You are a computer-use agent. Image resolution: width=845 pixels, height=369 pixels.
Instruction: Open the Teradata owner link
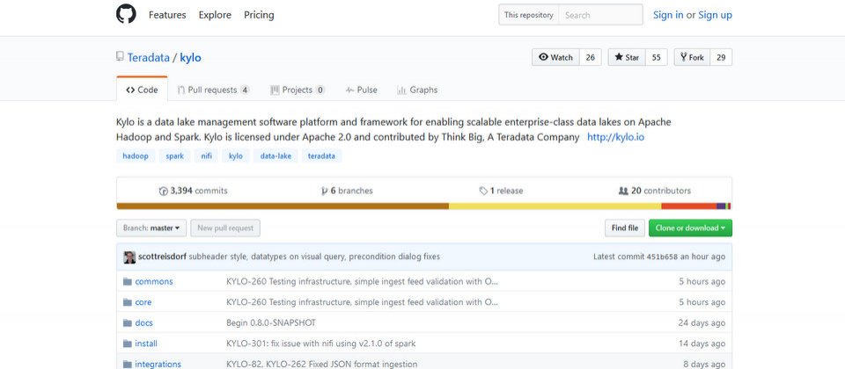click(x=148, y=58)
